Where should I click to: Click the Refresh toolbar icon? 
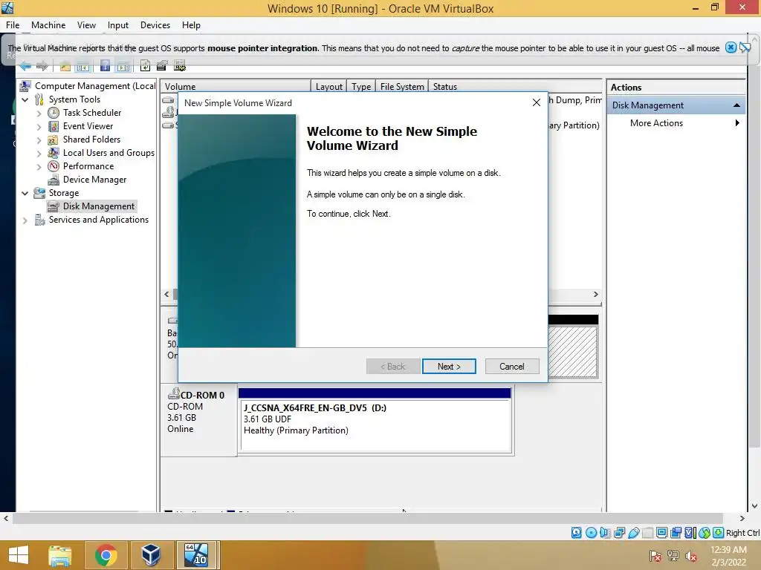coord(145,65)
